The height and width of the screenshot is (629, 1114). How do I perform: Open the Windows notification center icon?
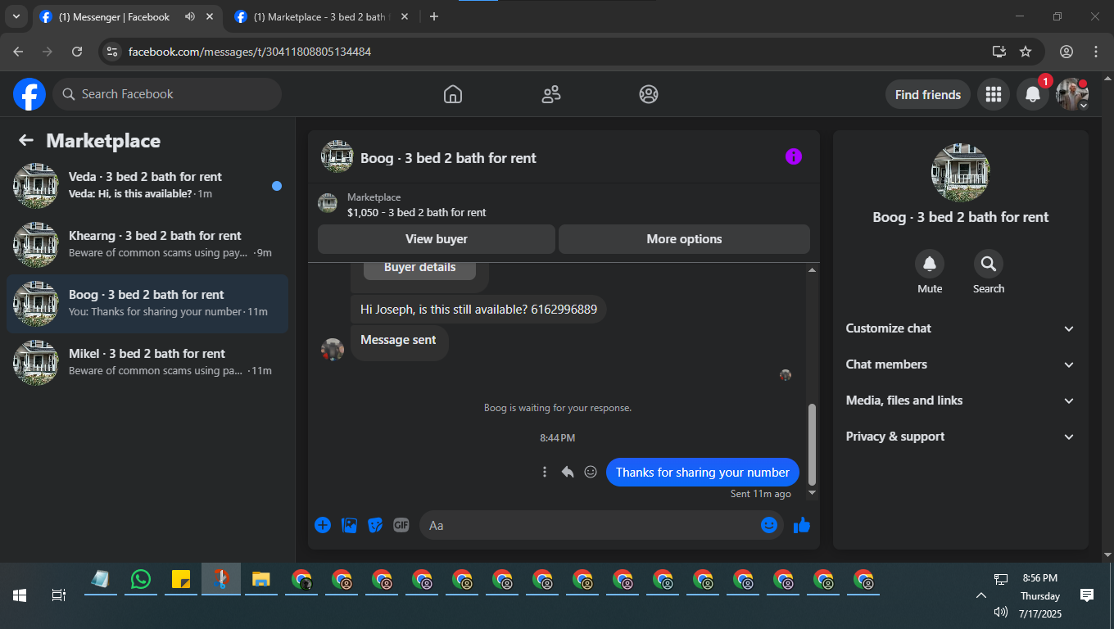(x=1087, y=595)
